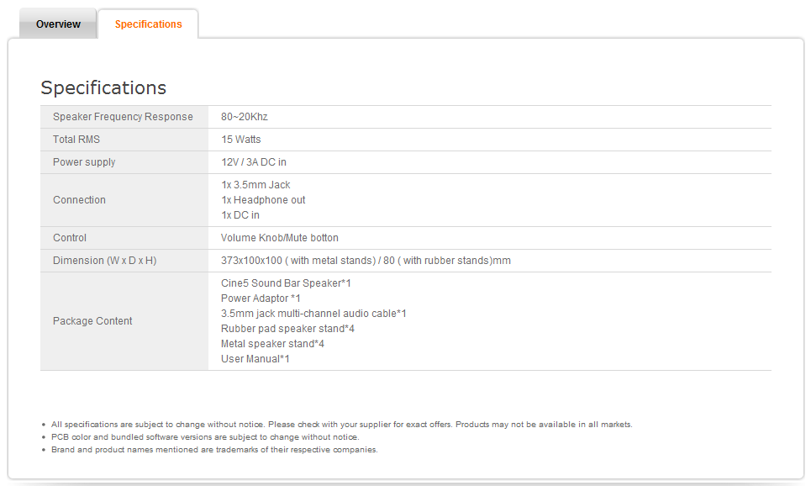Click Volume Knob/Mute botton text

(x=279, y=238)
